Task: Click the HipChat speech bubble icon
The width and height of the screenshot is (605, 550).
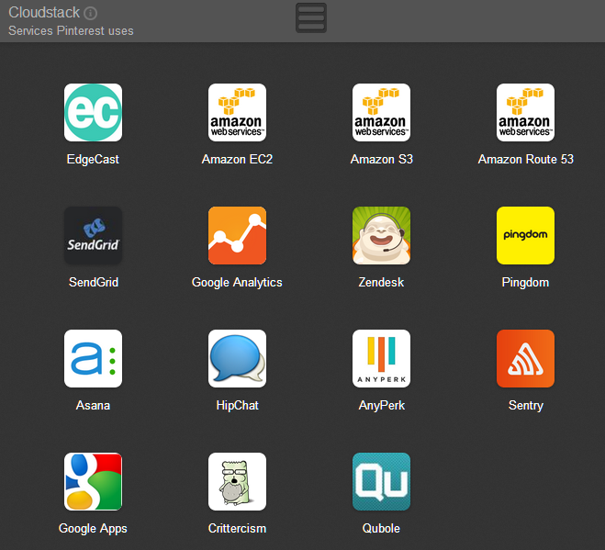Action: point(237,359)
